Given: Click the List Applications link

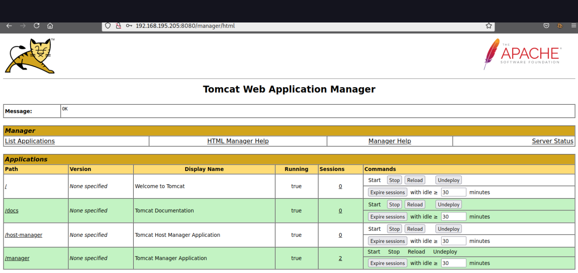Looking at the screenshot, I should 30,141.
